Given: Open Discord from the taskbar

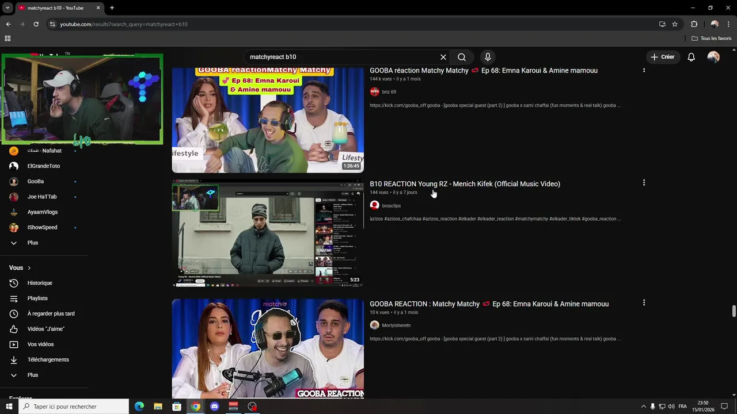Looking at the screenshot, I should click(215, 407).
